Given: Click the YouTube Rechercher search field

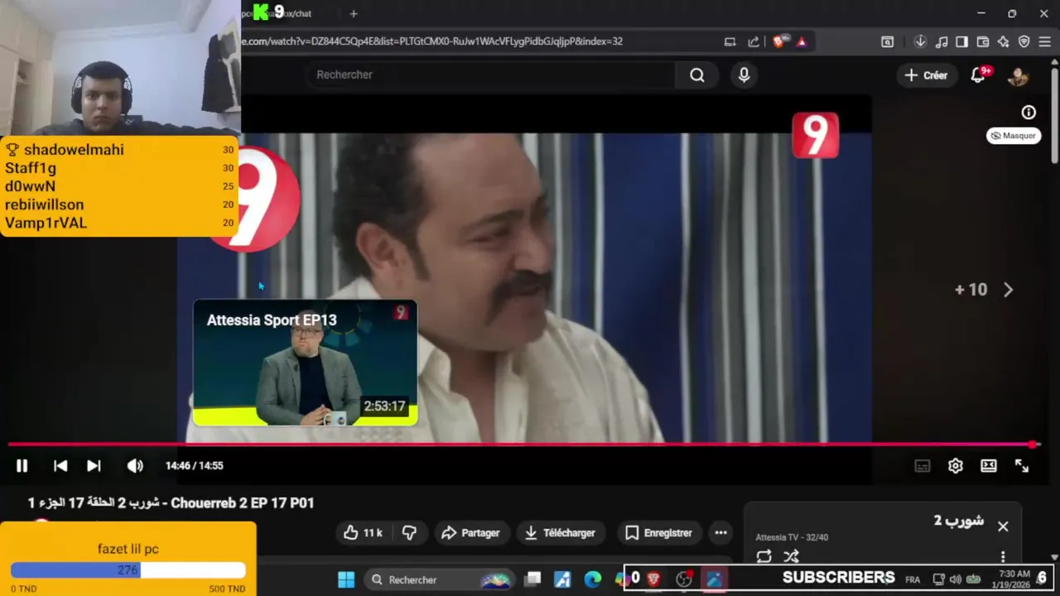Looking at the screenshot, I should 490,74.
